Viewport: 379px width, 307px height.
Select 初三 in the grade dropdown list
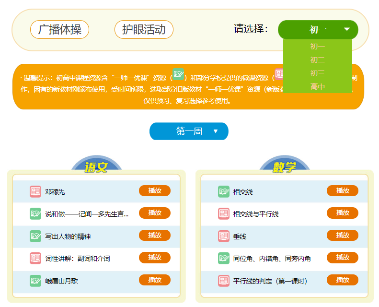point(317,73)
